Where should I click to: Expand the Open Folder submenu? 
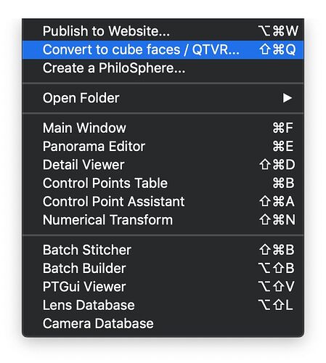pyautogui.click(x=163, y=98)
